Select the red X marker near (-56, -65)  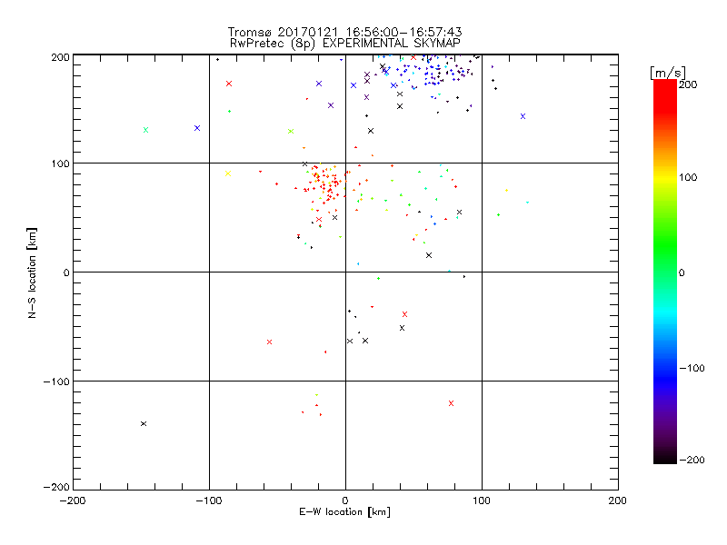tap(269, 342)
